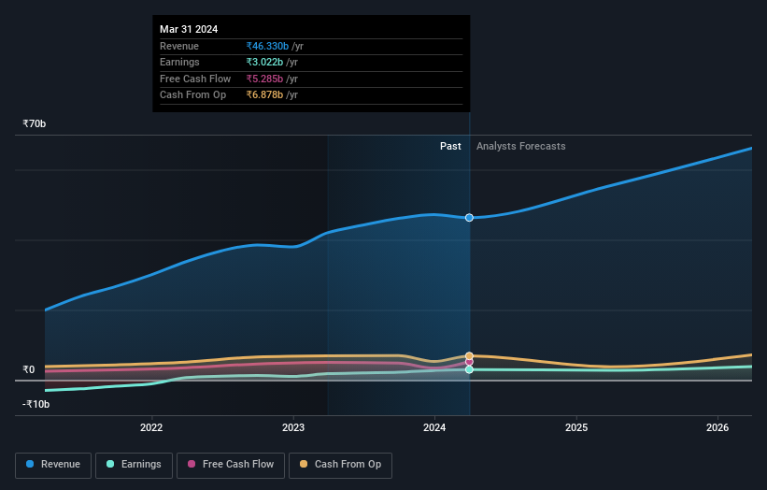Click the Earnings row label in tooltip

[179, 62]
